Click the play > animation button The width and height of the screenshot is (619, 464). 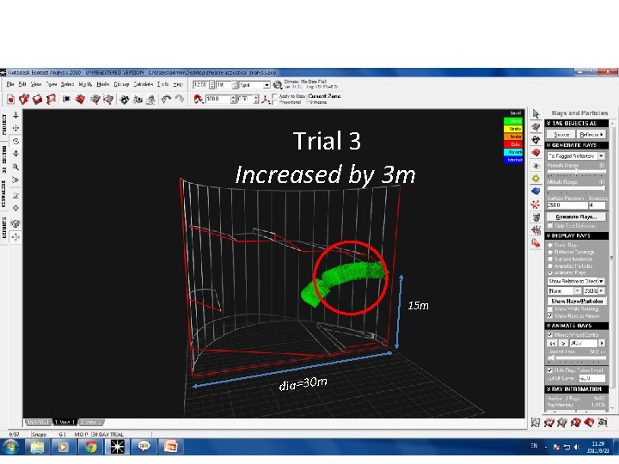(x=563, y=343)
